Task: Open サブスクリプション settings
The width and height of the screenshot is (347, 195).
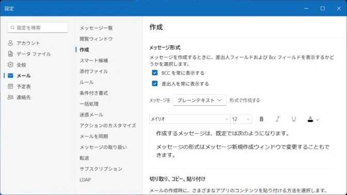Action: pyautogui.click(x=101, y=169)
